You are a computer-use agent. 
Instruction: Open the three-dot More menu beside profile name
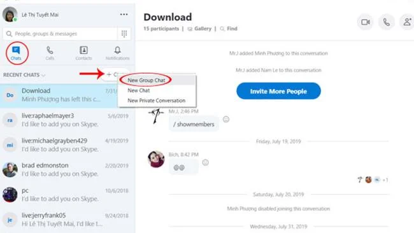124,15
